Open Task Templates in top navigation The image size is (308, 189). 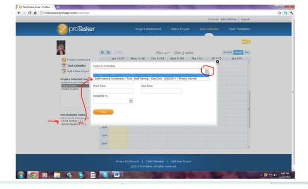point(239,29)
